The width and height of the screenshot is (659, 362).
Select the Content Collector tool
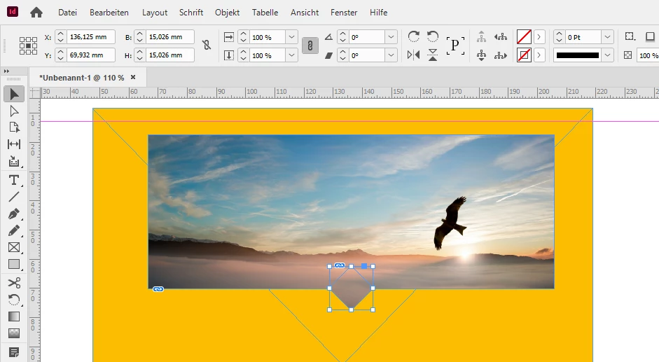click(x=14, y=162)
